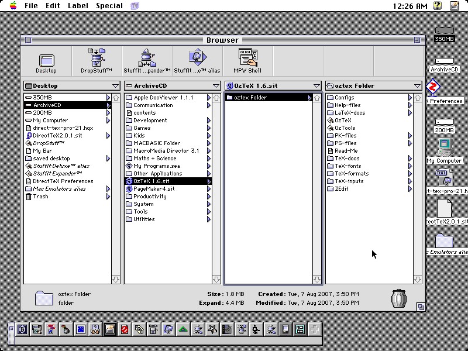The image size is (468, 351).
Task: Open the File menu
Action: pyautogui.click(x=31, y=5)
